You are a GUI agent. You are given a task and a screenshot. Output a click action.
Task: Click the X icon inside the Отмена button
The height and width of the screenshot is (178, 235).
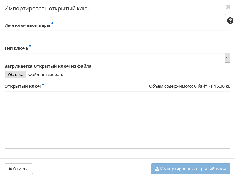coord(10,169)
